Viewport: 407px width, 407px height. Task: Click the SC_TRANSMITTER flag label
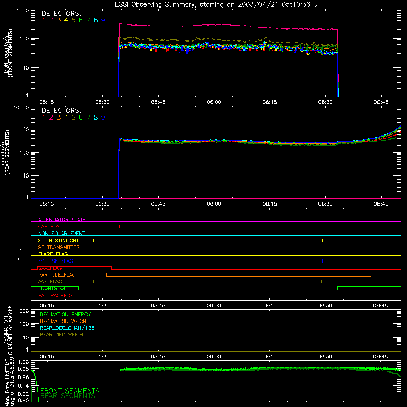coord(59,247)
